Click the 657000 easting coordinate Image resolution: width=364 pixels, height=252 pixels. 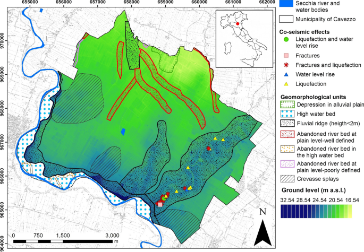[x=97, y=2]
